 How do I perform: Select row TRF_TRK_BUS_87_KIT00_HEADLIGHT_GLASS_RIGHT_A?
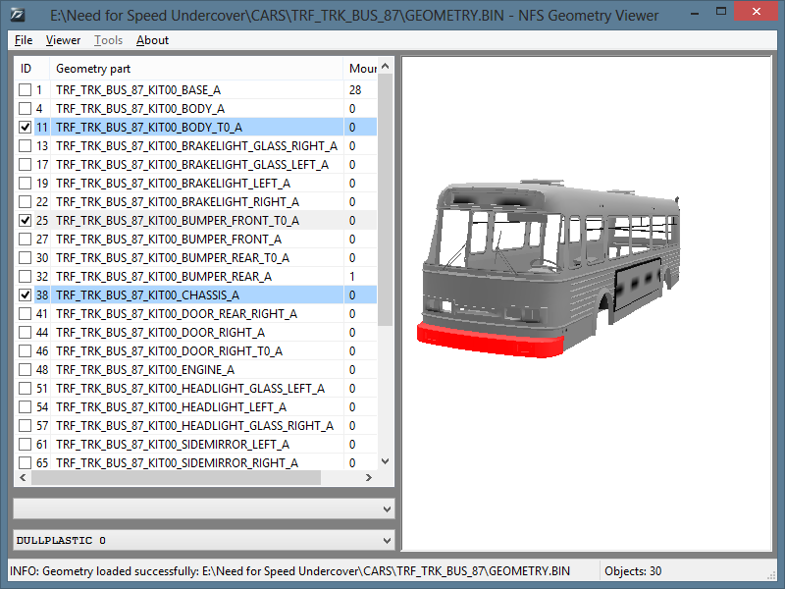[x=196, y=426]
